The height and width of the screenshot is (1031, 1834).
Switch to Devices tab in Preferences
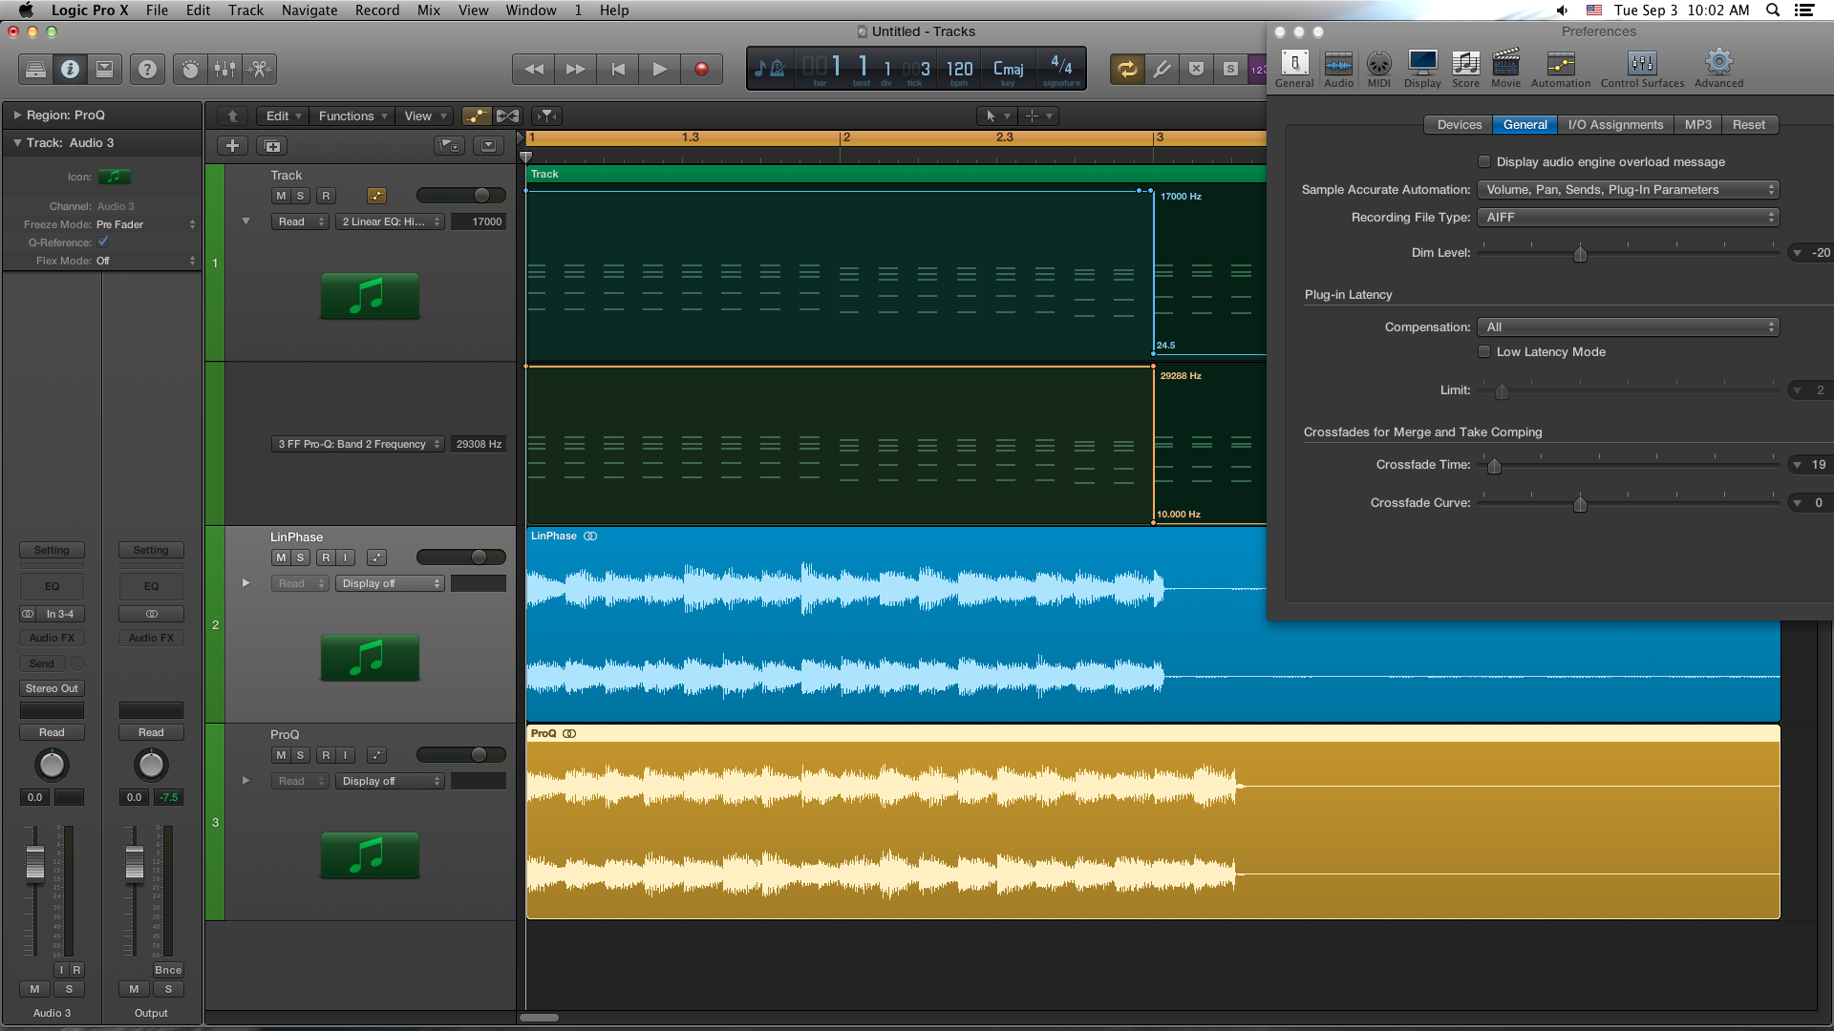[x=1459, y=125]
